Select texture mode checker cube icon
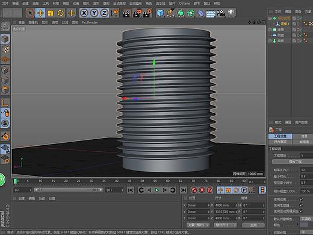Viewport: 313px width, 235px height. point(5,49)
